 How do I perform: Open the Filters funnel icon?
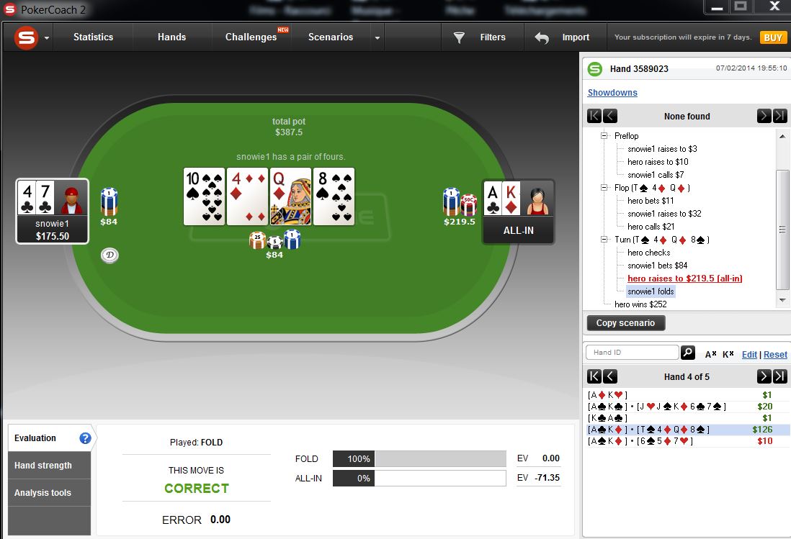pos(459,37)
